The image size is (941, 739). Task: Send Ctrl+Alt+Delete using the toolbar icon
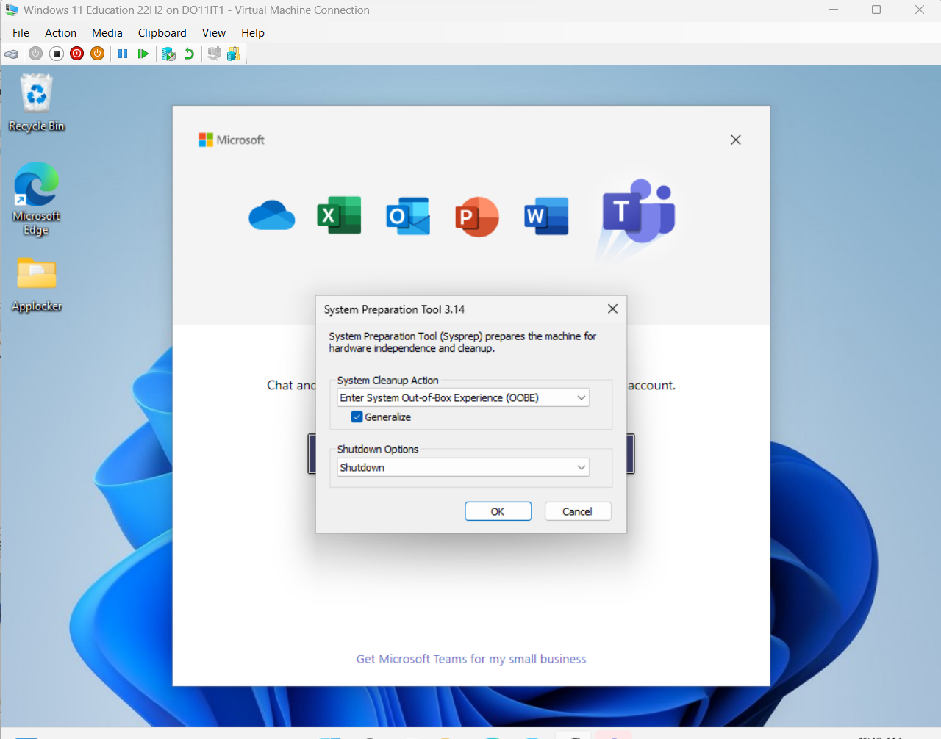point(11,54)
